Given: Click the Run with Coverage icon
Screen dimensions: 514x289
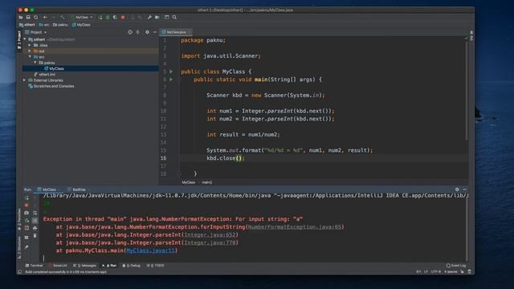Looking at the screenshot, I should coord(115,18).
